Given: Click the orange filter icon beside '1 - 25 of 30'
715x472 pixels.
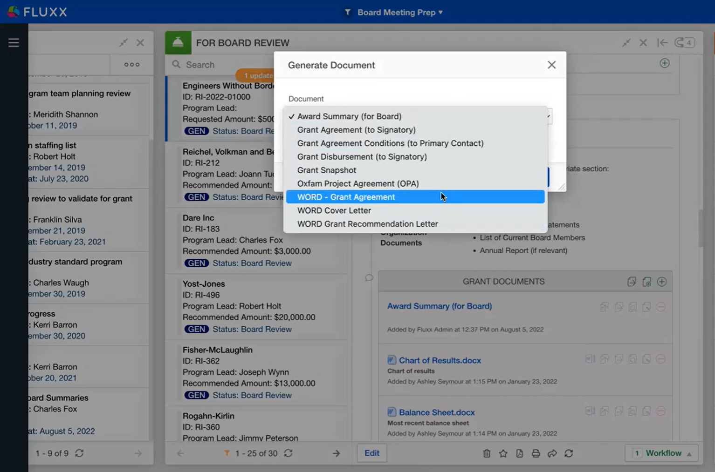Looking at the screenshot, I should tap(227, 453).
